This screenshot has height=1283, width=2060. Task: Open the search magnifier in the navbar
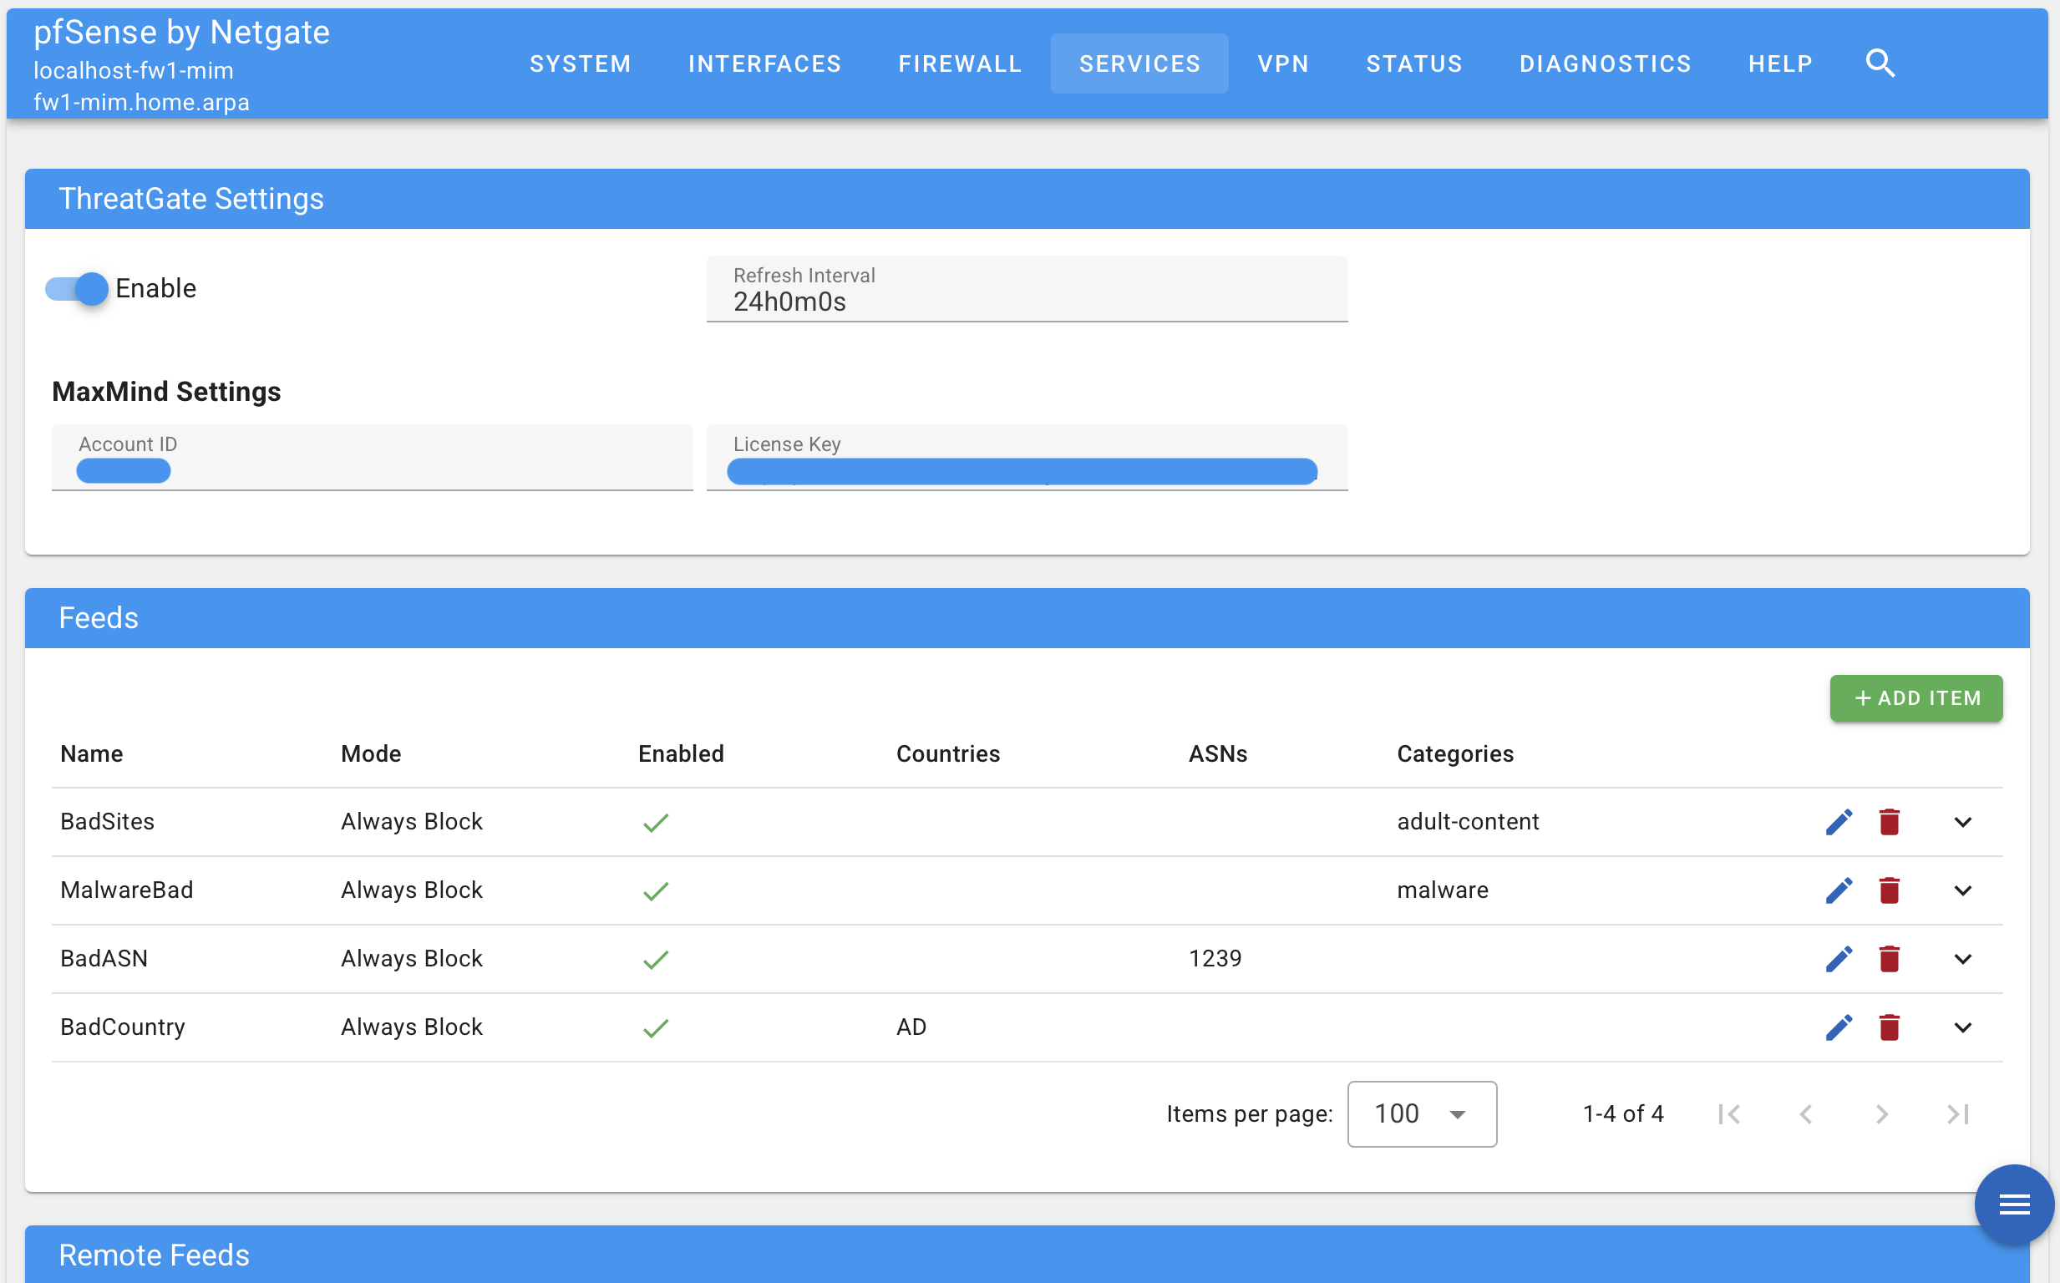tap(1880, 63)
